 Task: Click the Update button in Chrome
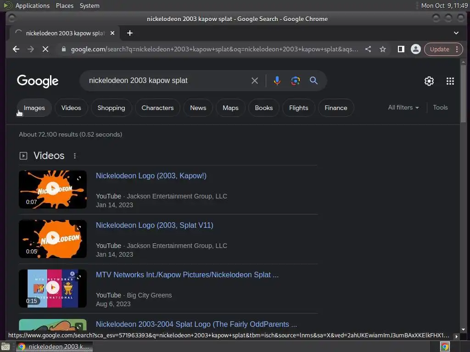439,49
